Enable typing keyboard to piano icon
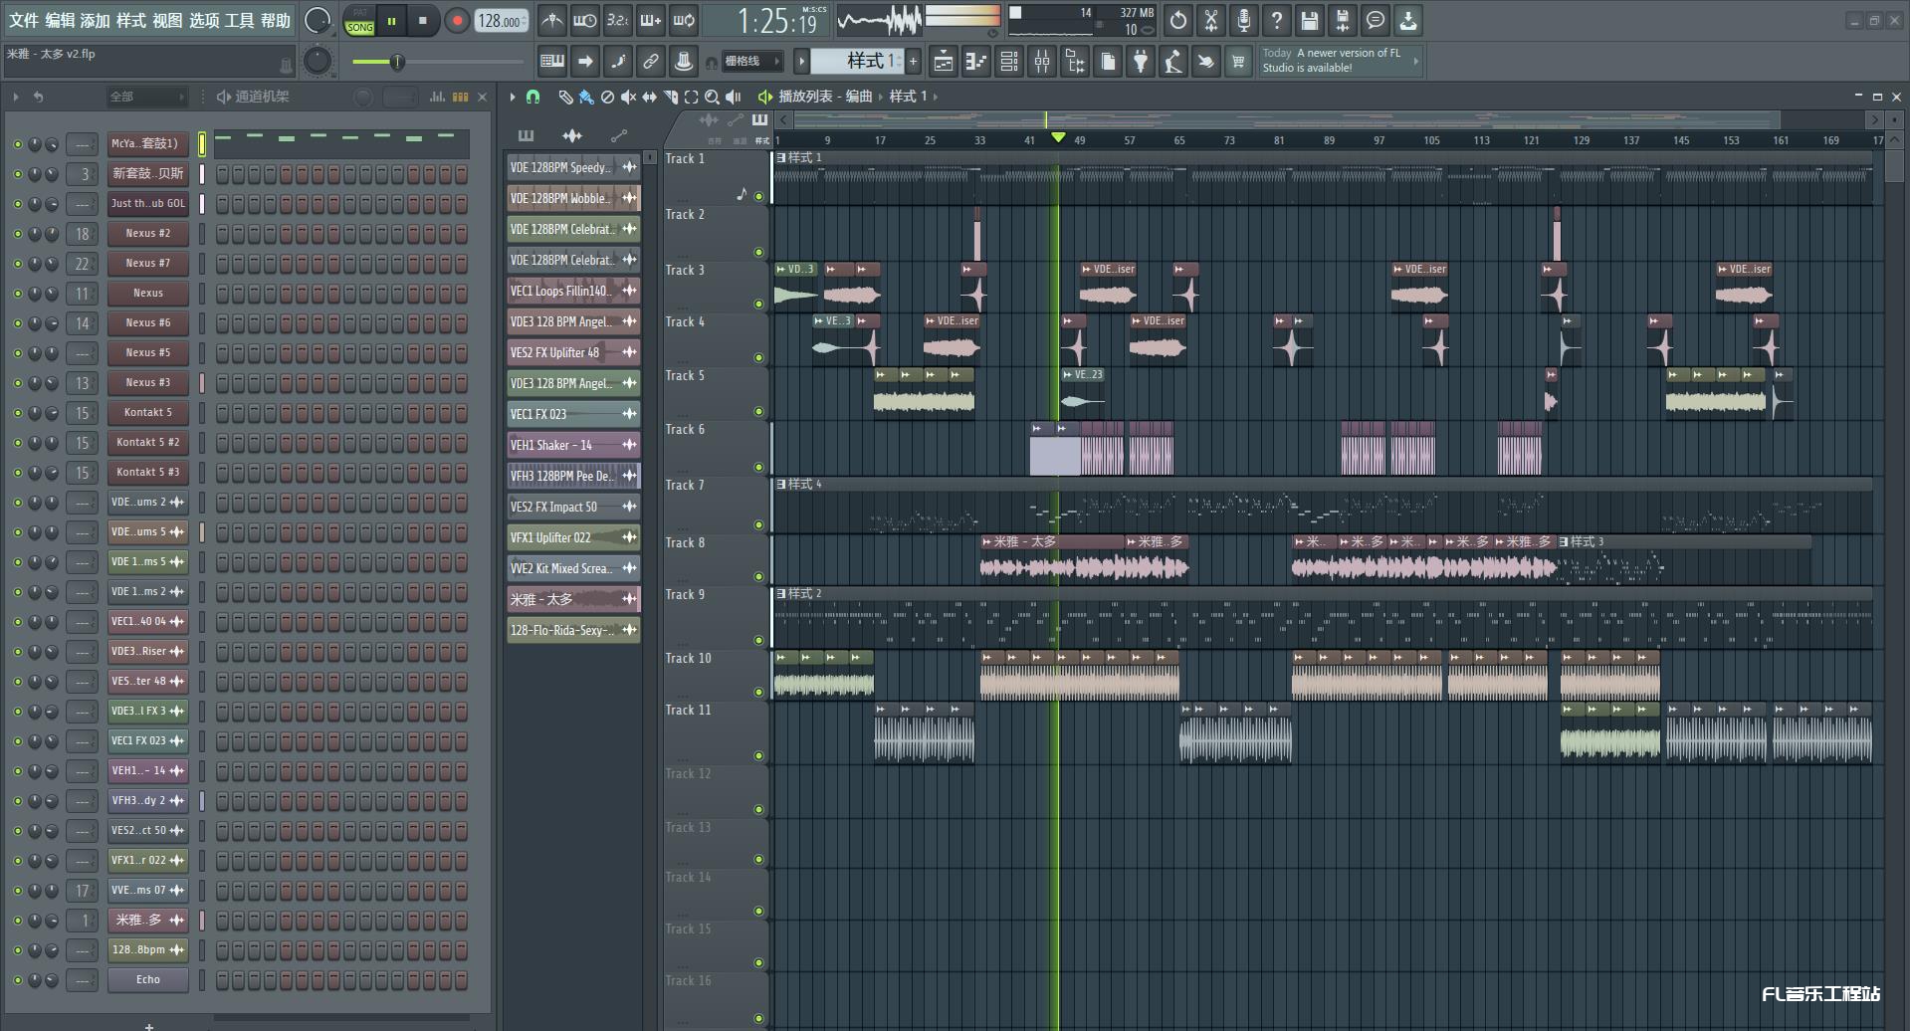 (x=552, y=62)
